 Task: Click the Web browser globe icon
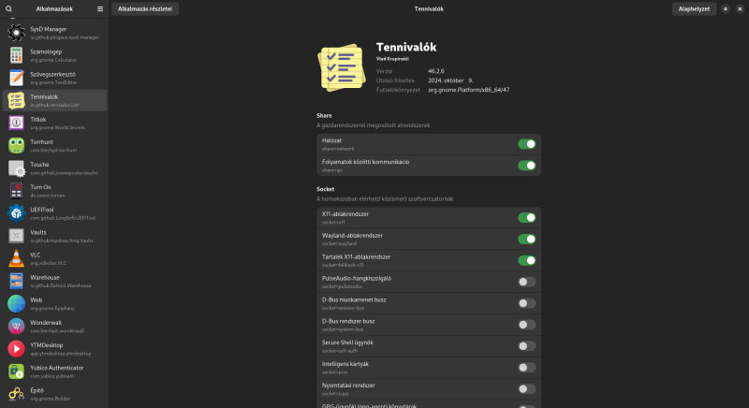16,303
